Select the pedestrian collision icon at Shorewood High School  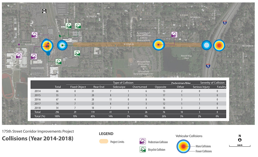(x=19, y=56)
